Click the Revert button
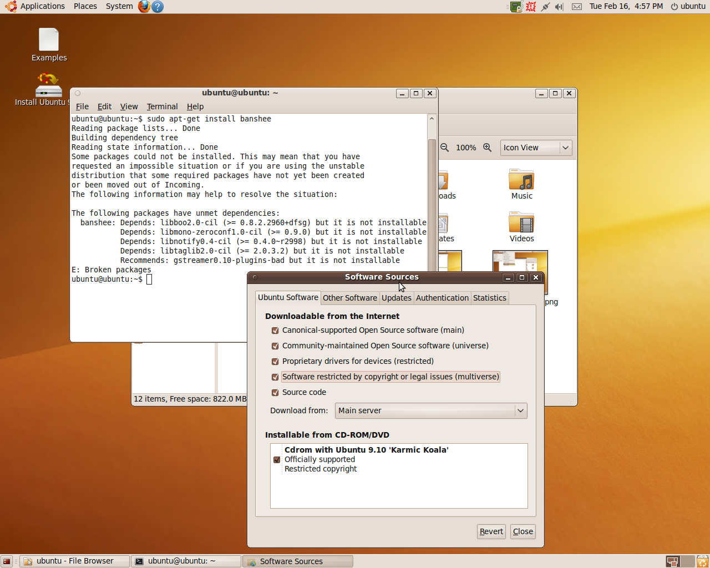Image resolution: width=710 pixels, height=568 pixels. tap(491, 531)
